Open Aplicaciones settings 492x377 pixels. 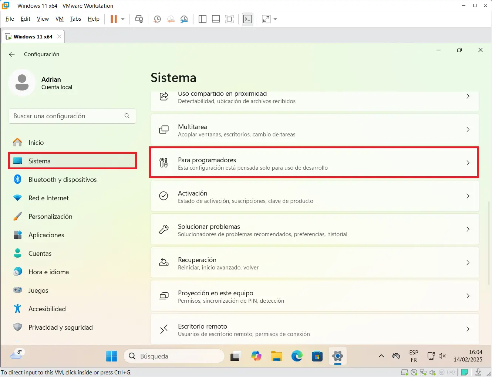click(73, 235)
